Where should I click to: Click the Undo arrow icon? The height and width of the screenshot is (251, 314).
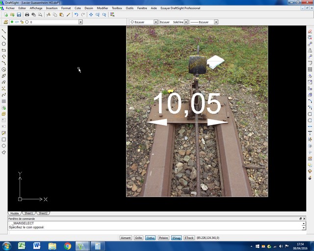(76, 15)
